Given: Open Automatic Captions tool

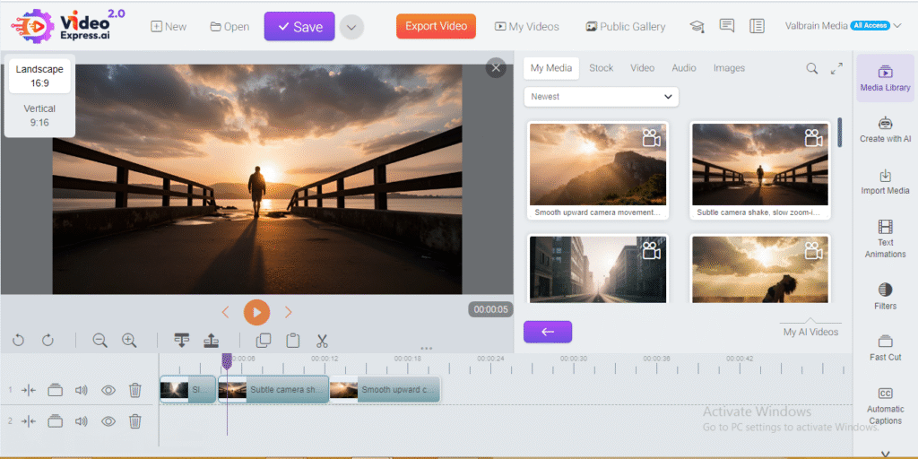Looking at the screenshot, I should coord(885,406).
